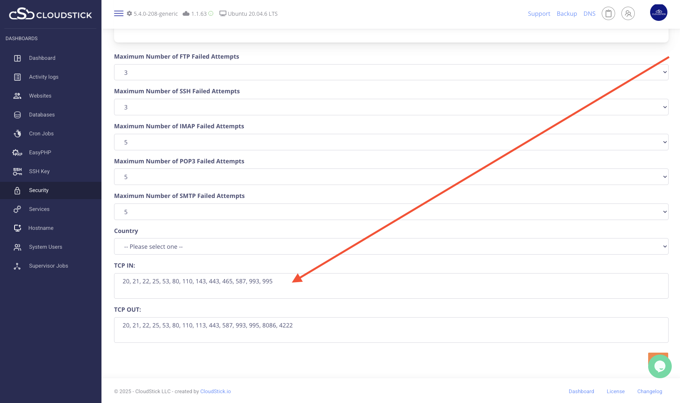
Task: Click the CloudStick account avatar
Action: point(658,13)
